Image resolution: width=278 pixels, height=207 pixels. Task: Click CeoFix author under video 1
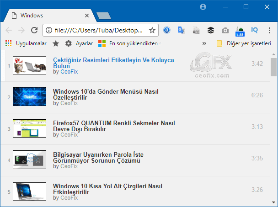pyautogui.click(x=69, y=72)
